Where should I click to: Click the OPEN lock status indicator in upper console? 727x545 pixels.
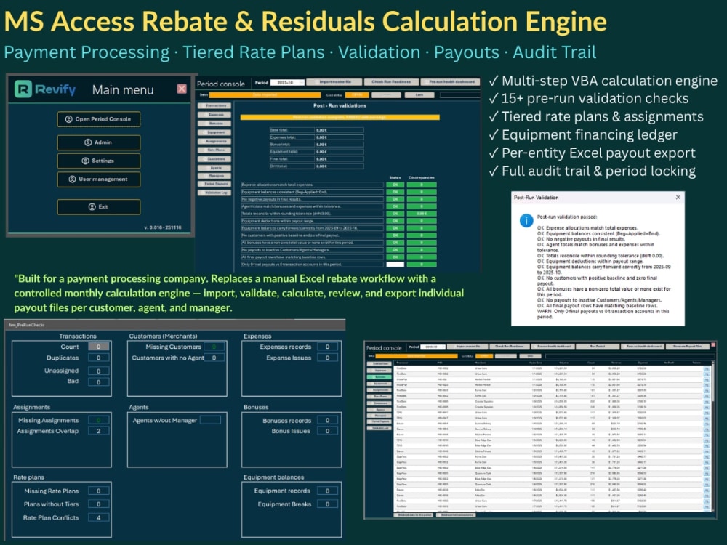point(357,95)
